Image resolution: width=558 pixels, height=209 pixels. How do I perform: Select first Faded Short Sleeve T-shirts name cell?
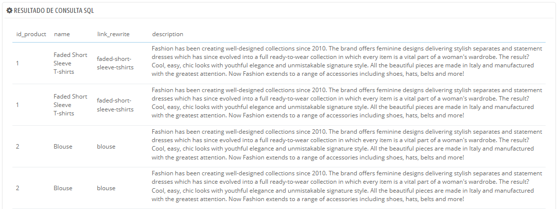70,63
